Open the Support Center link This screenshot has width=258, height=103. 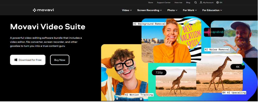[x=164, y=2]
